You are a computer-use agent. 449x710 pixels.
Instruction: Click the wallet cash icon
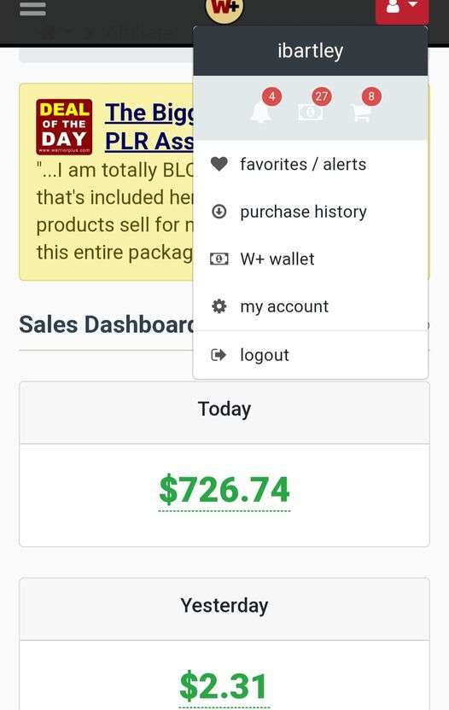219,259
